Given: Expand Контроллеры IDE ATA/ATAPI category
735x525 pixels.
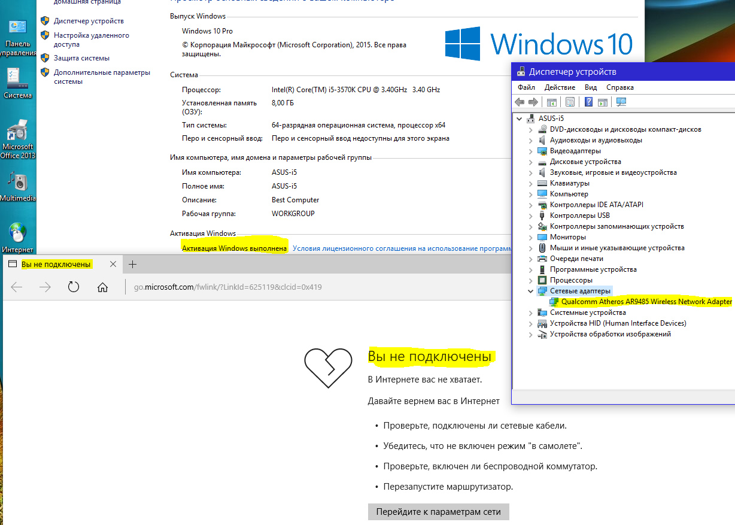Looking at the screenshot, I should click(530, 205).
